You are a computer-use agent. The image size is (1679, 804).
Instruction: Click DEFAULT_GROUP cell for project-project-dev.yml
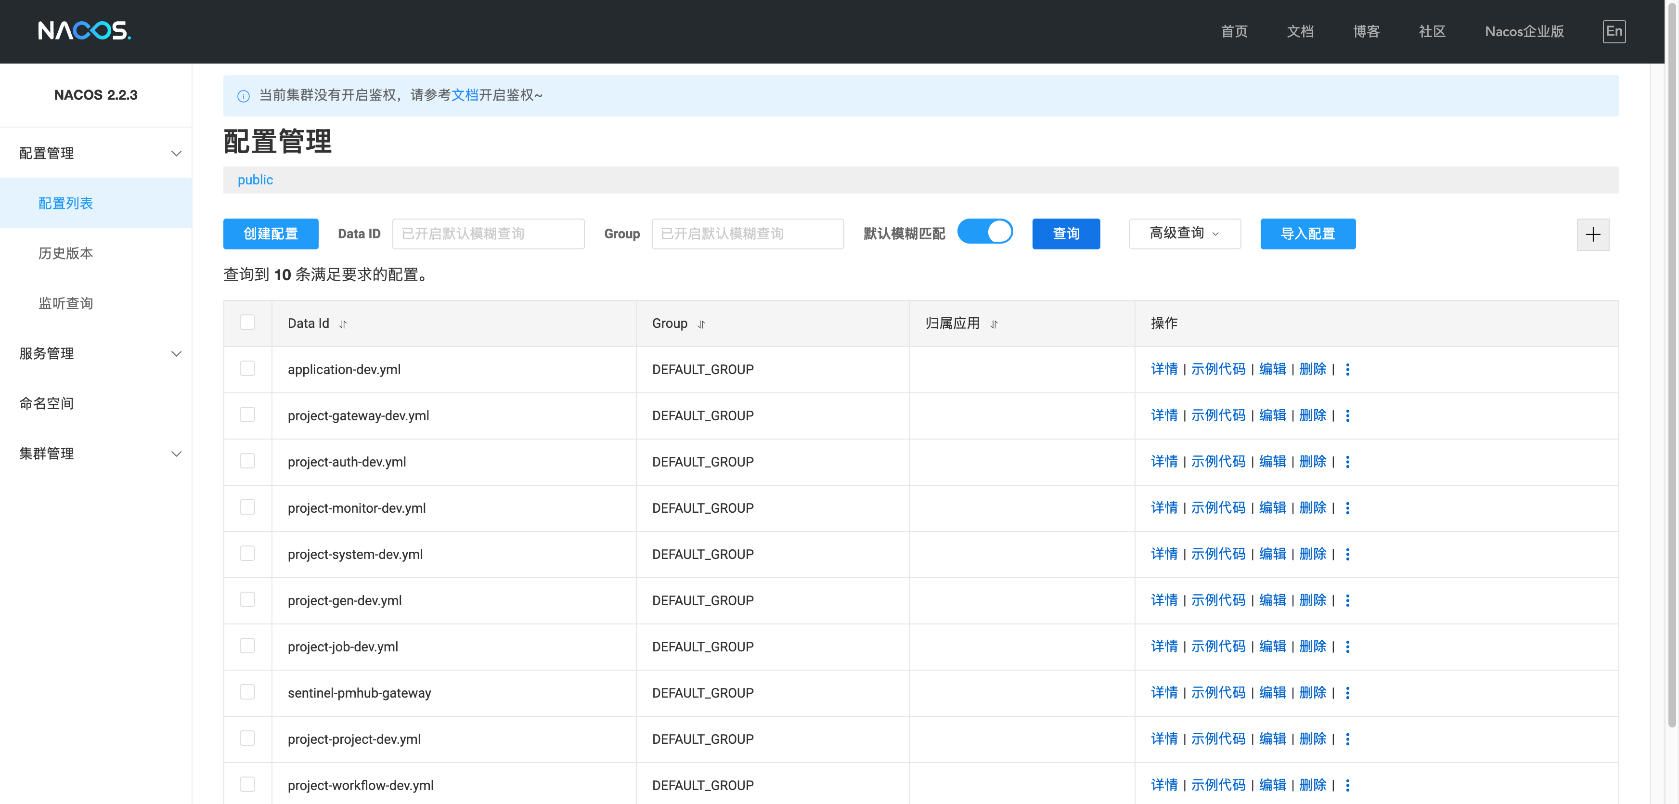[x=773, y=739]
